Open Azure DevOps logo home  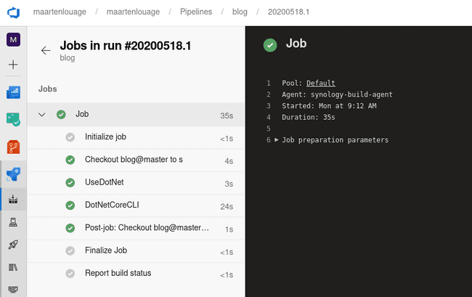(13, 12)
